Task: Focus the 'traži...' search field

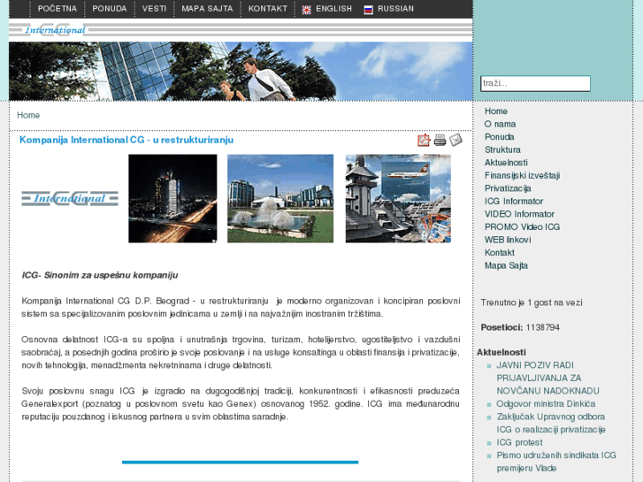Action: [x=535, y=83]
